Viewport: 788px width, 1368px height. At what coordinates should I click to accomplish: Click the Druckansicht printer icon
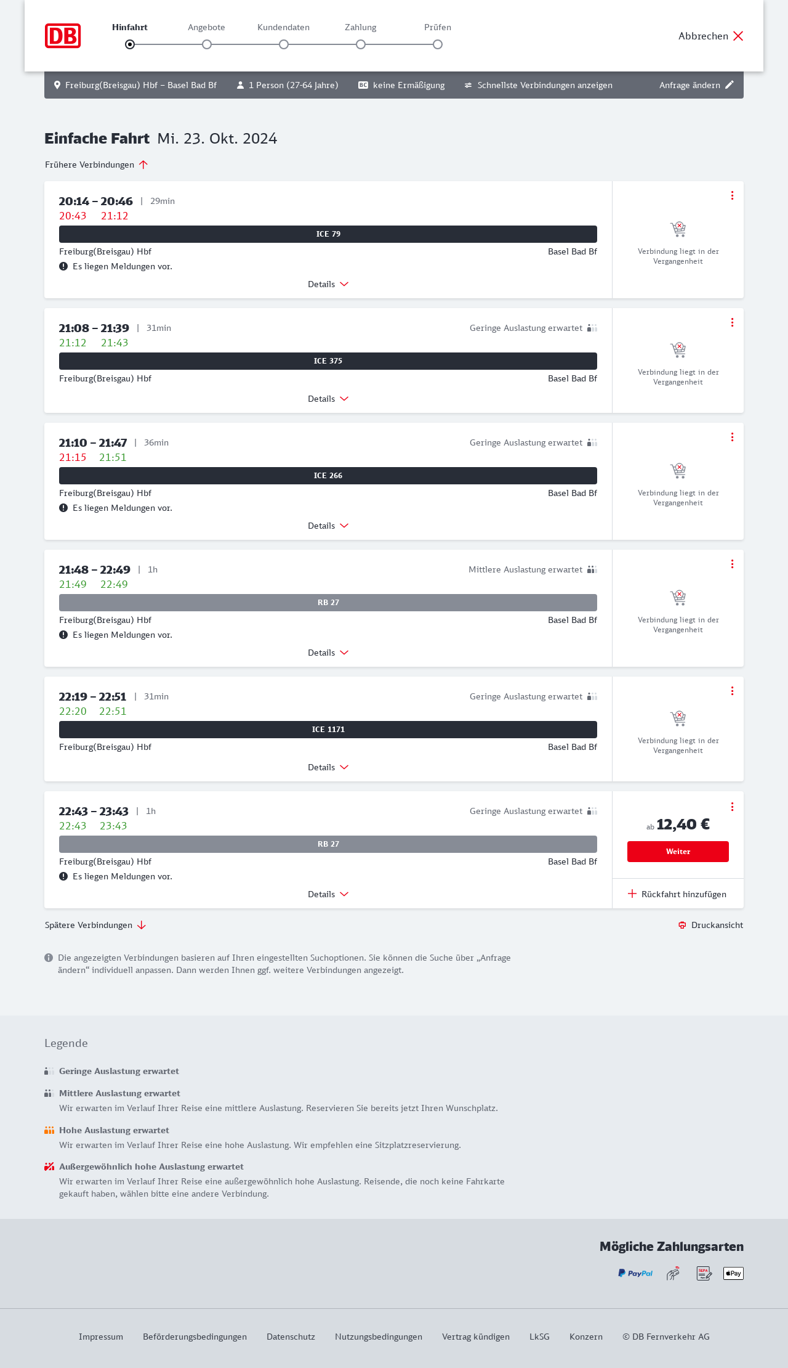[682, 925]
